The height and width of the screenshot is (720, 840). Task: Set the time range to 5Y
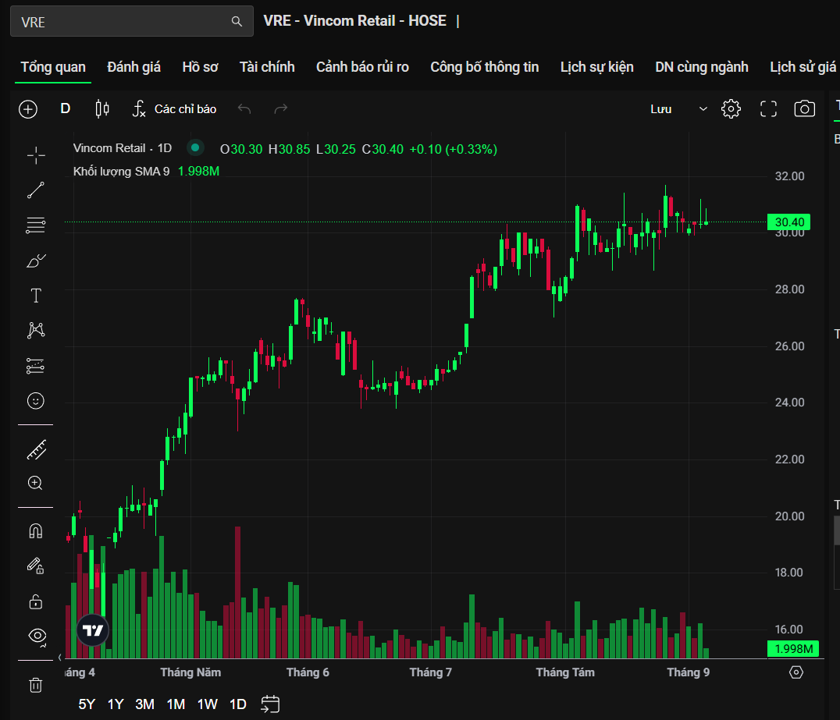pyautogui.click(x=87, y=704)
